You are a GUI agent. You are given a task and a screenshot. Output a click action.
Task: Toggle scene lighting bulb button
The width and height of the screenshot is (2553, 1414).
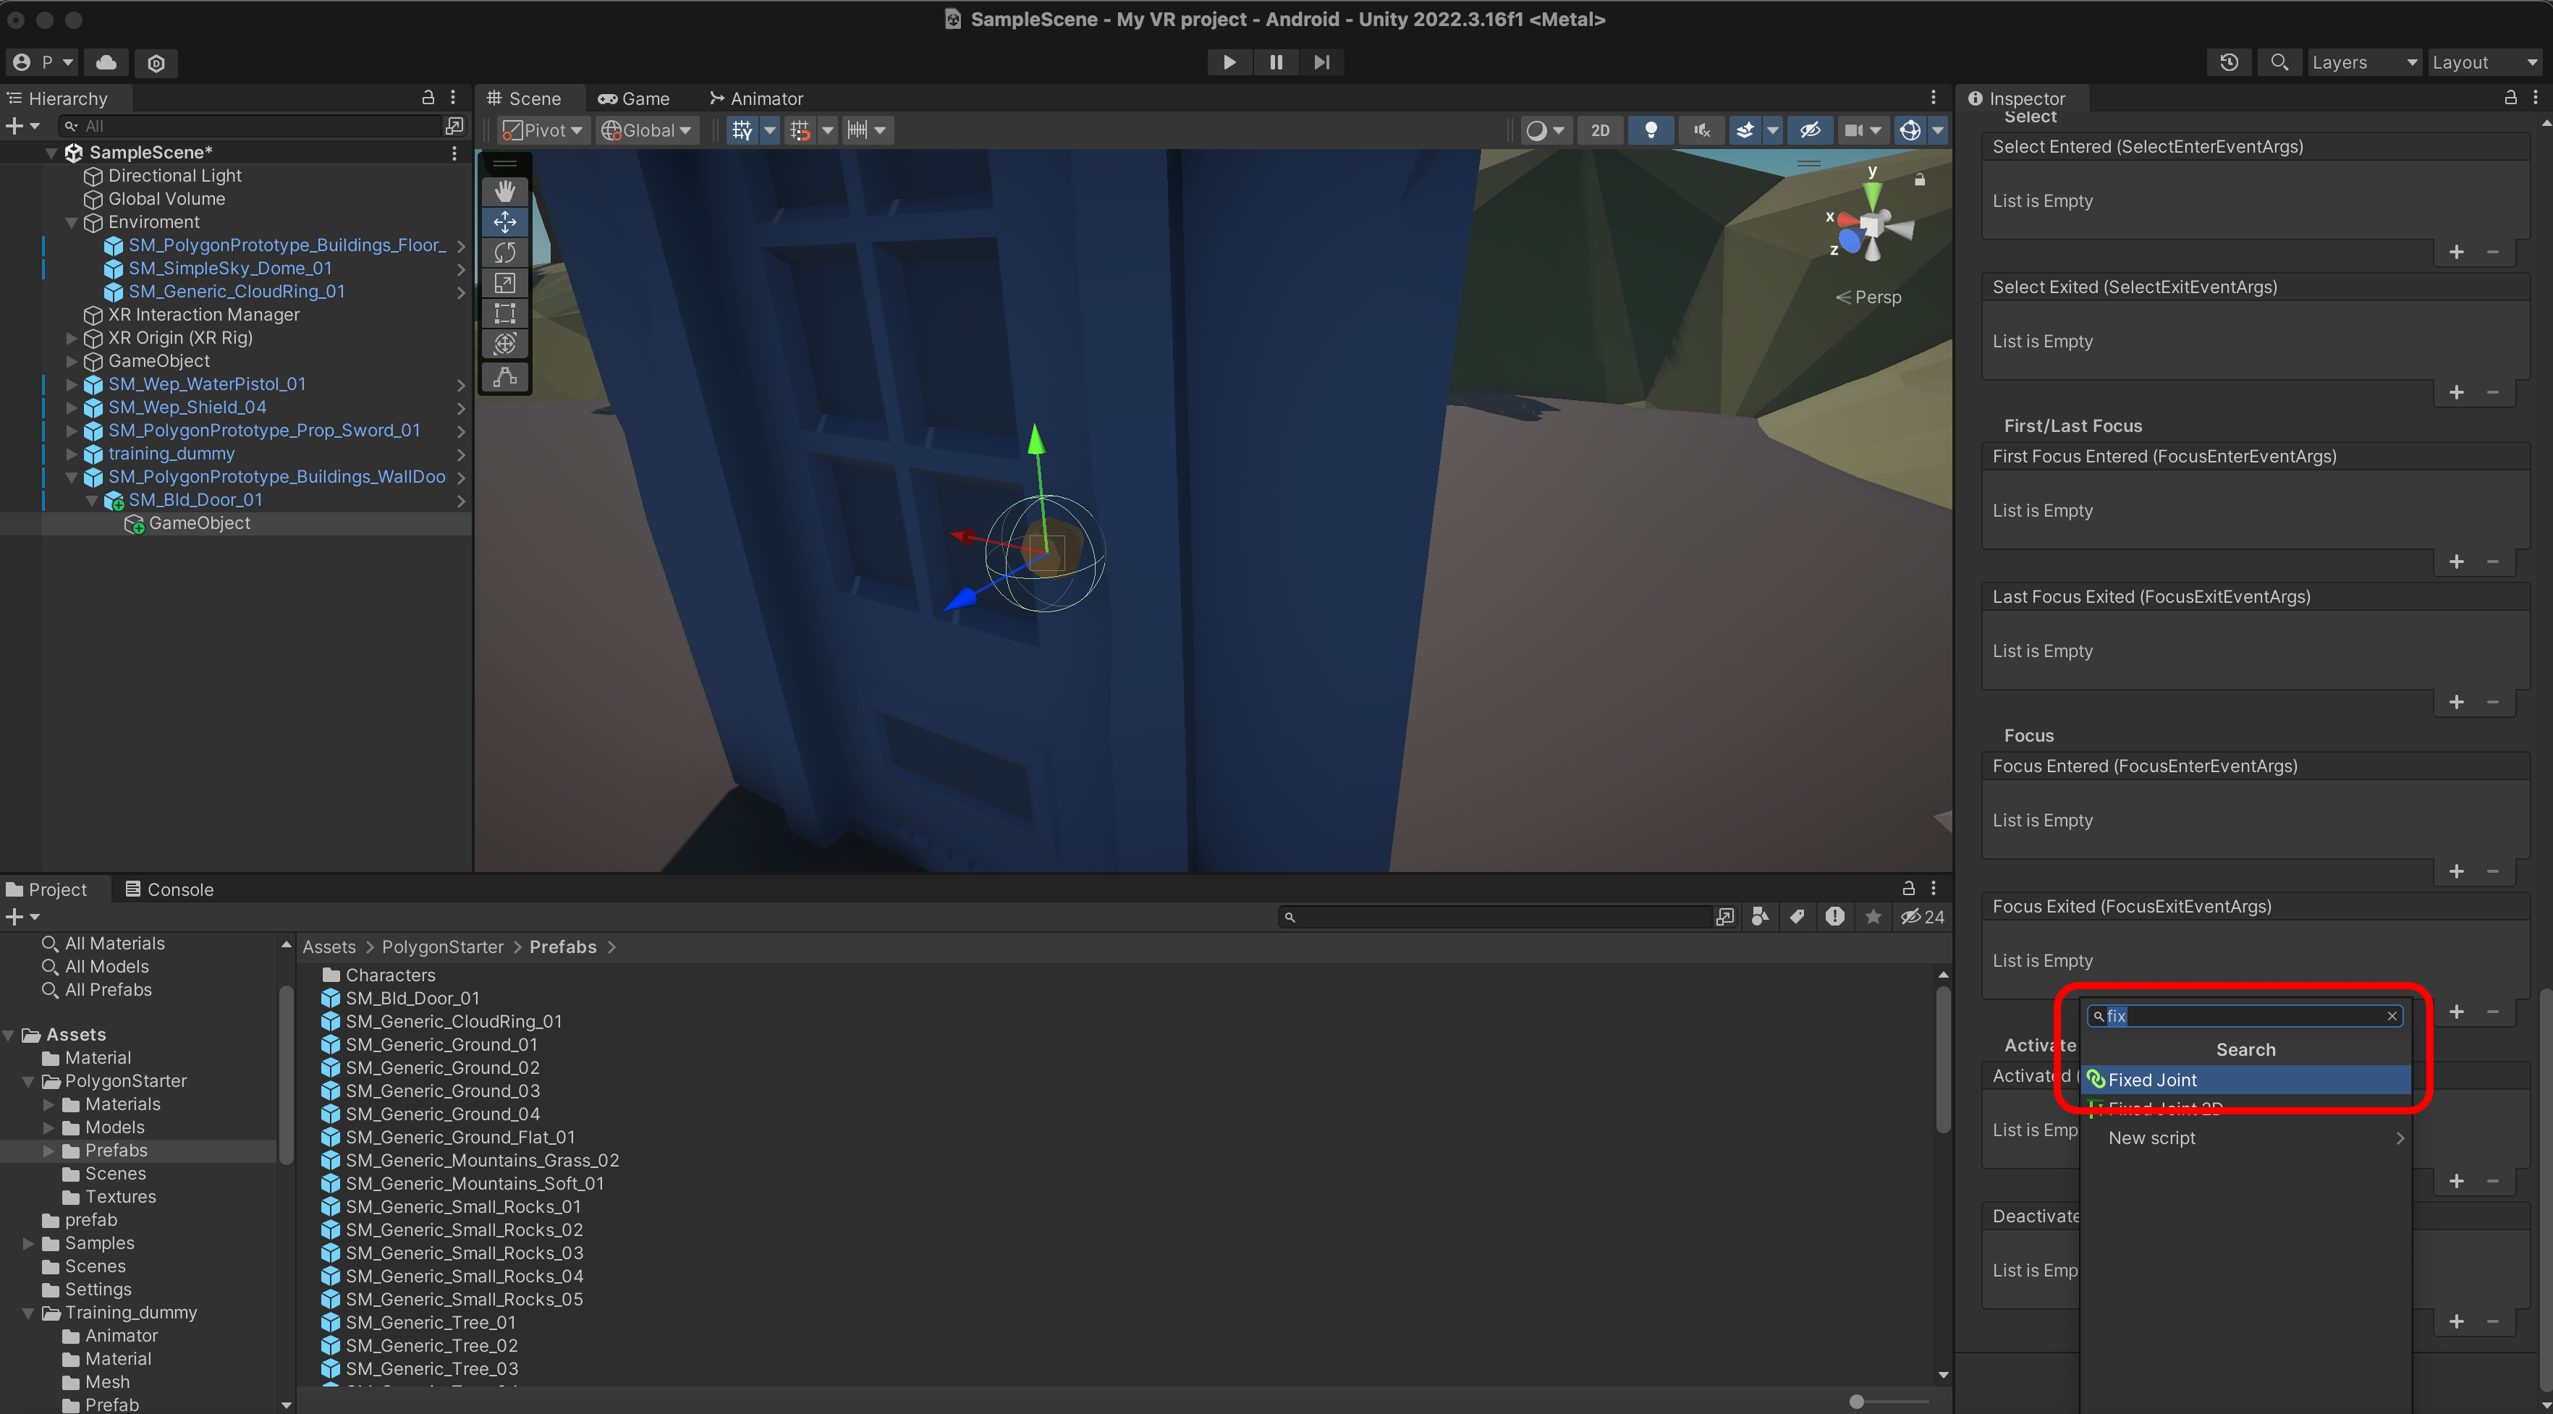coord(1650,130)
